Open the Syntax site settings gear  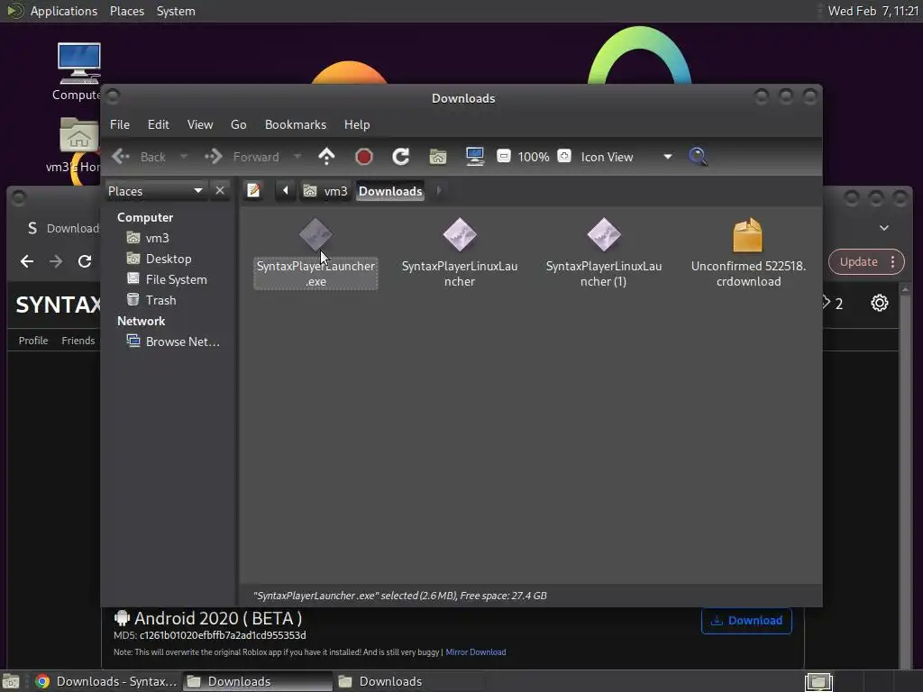point(880,303)
